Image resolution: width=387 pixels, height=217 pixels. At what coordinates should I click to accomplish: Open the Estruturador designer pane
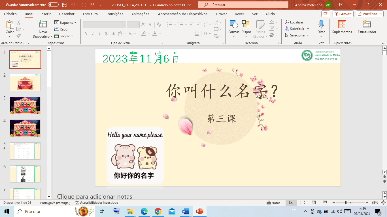(367, 25)
